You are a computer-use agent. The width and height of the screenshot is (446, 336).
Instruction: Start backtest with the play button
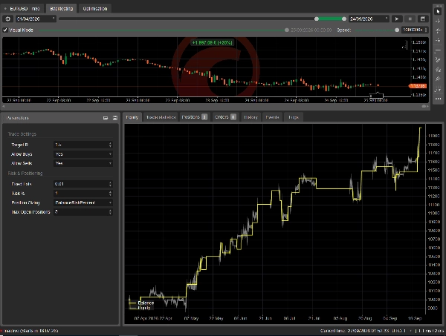click(396, 19)
